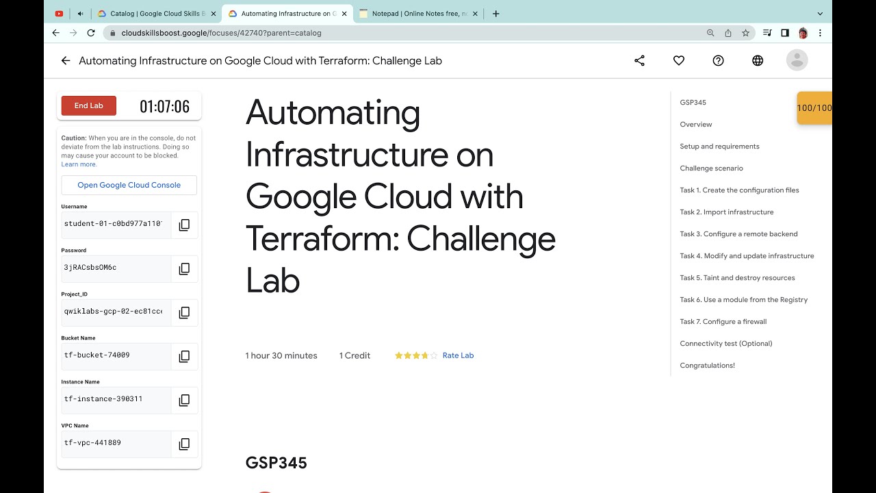876x493 pixels.
Task: Jump to Overview section
Action: point(696,125)
